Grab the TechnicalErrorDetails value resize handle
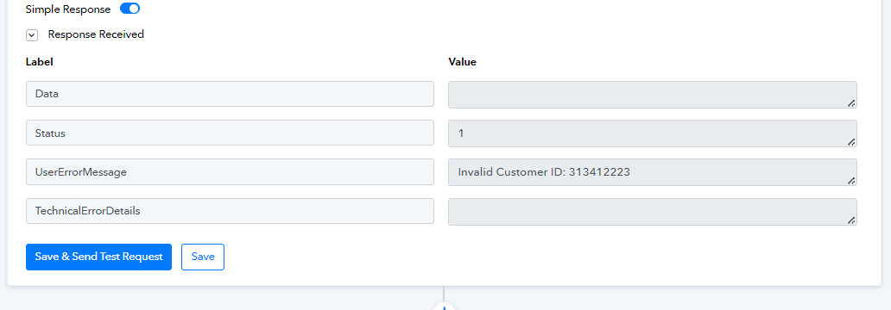 tap(851, 220)
